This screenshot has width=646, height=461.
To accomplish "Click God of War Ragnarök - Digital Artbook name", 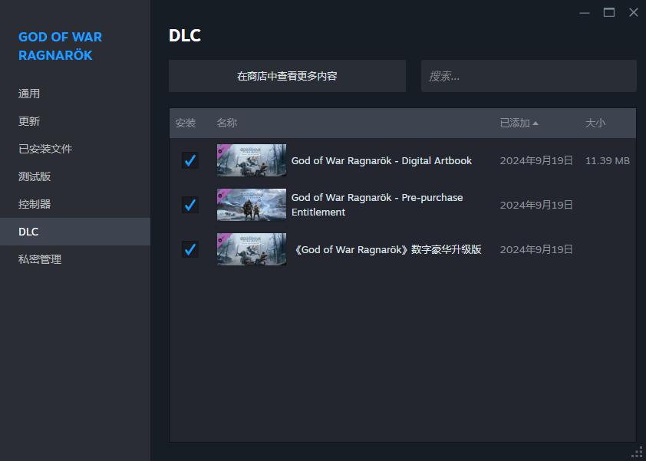I will (x=381, y=160).
